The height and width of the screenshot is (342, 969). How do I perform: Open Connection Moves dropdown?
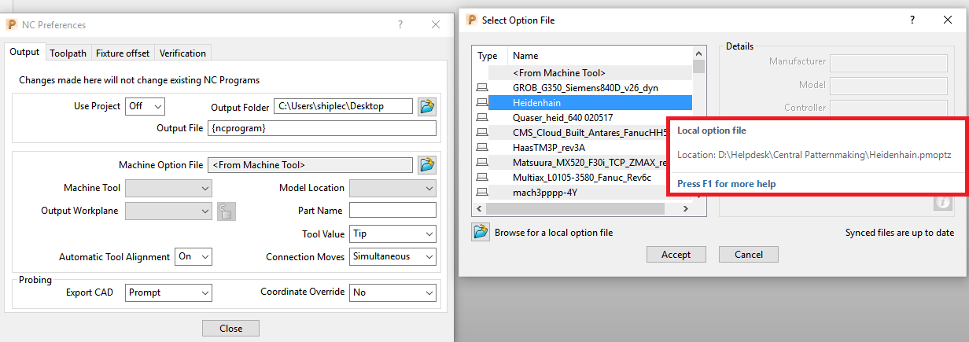click(x=392, y=256)
